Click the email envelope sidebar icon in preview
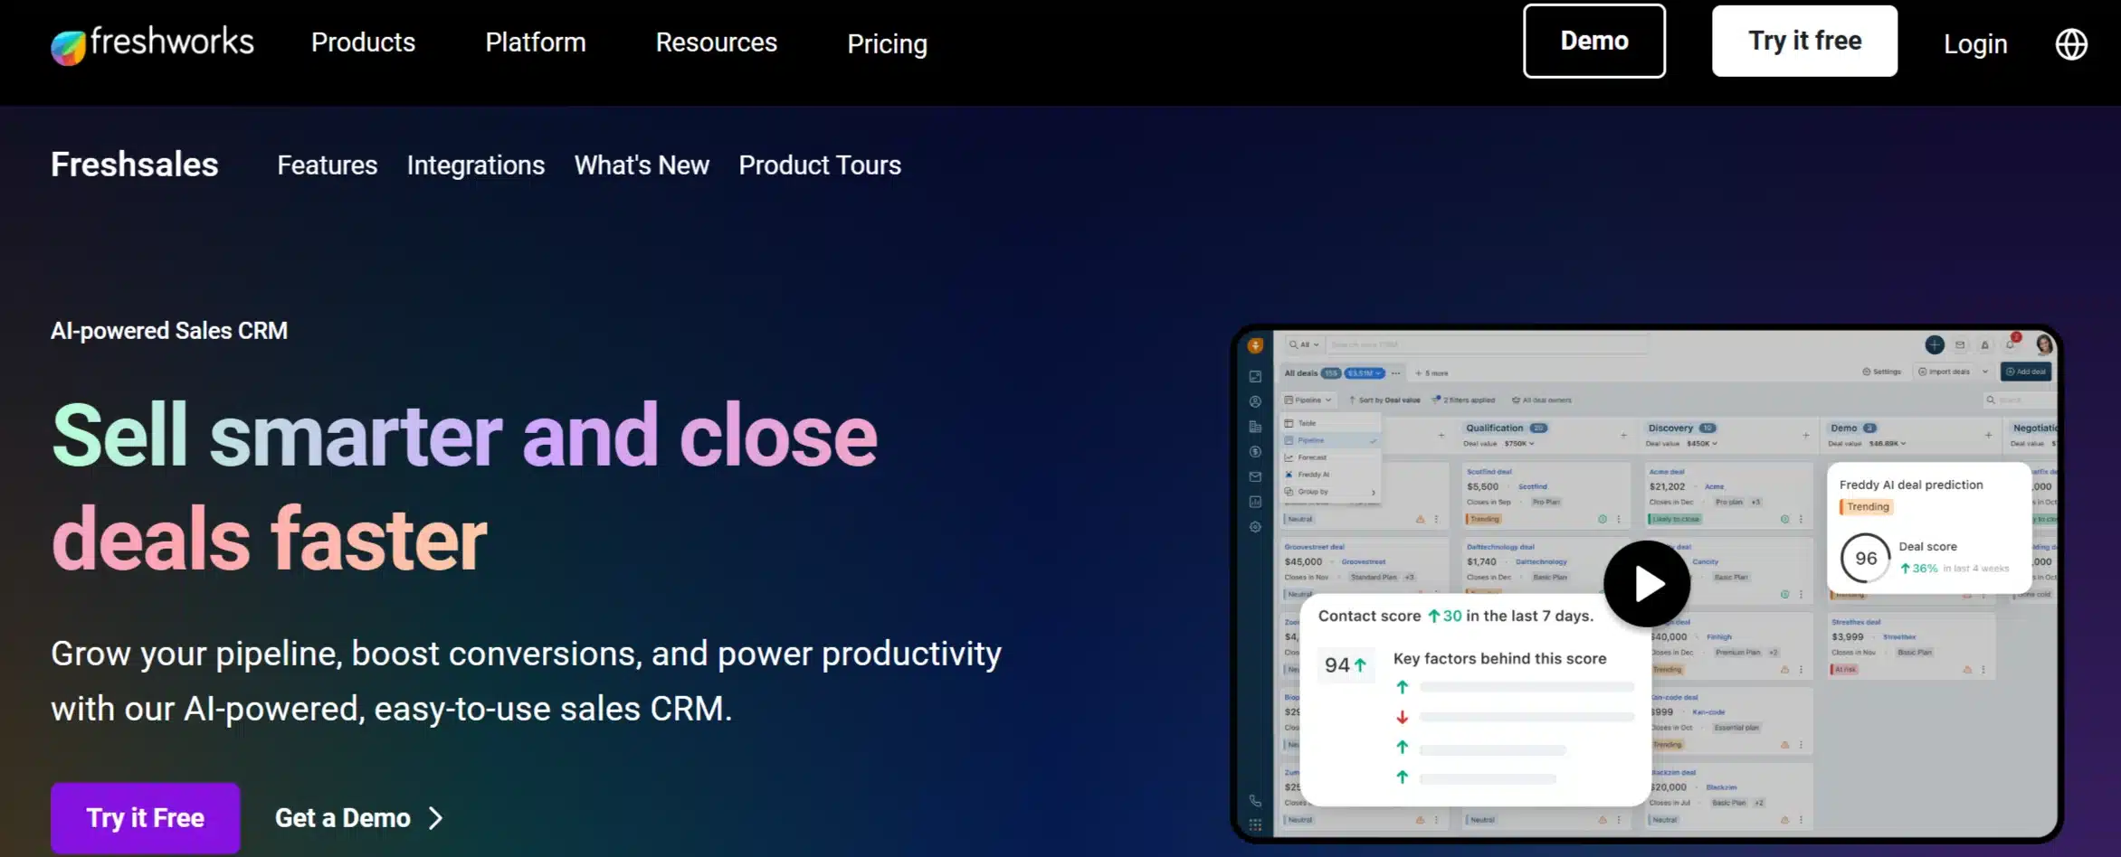The height and width of the screenshot is (857, 2121). (1255, 476)
